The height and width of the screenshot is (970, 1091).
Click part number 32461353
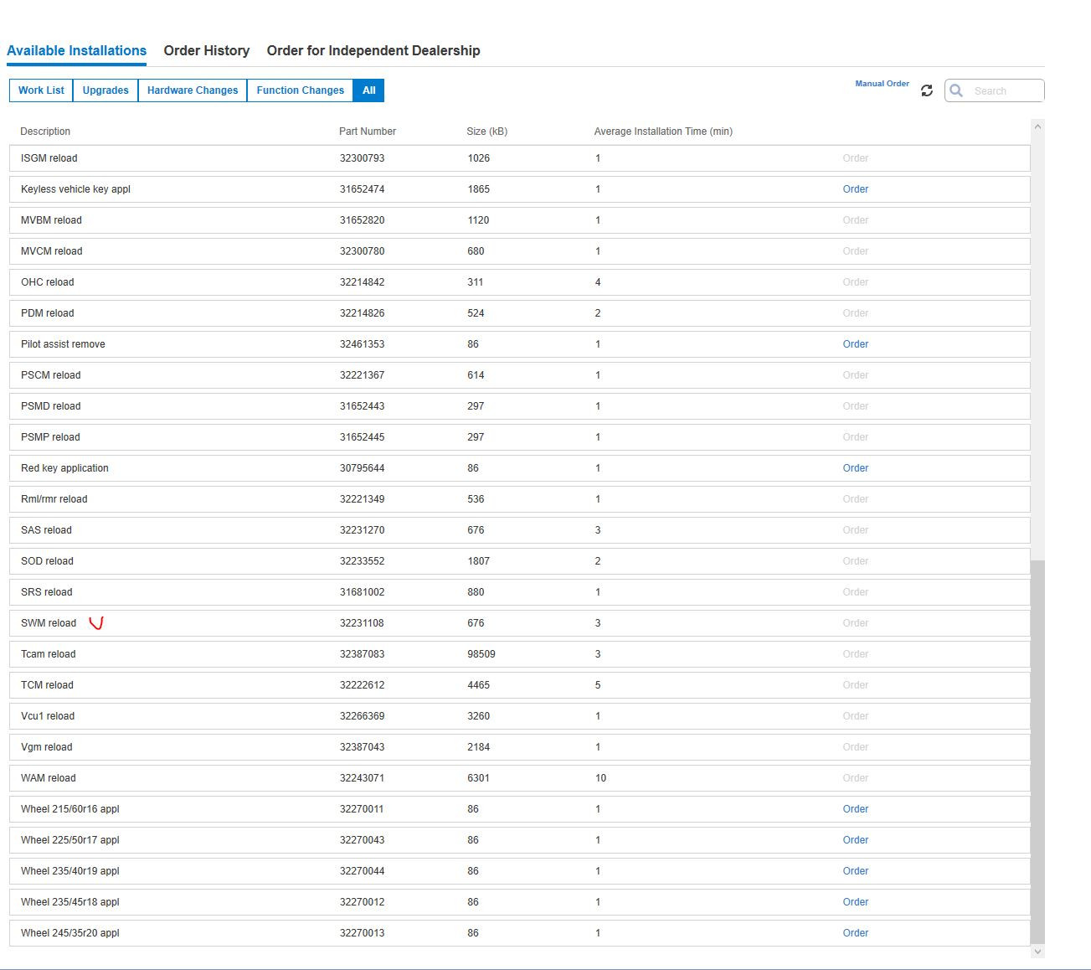click(x=362, y=344)
